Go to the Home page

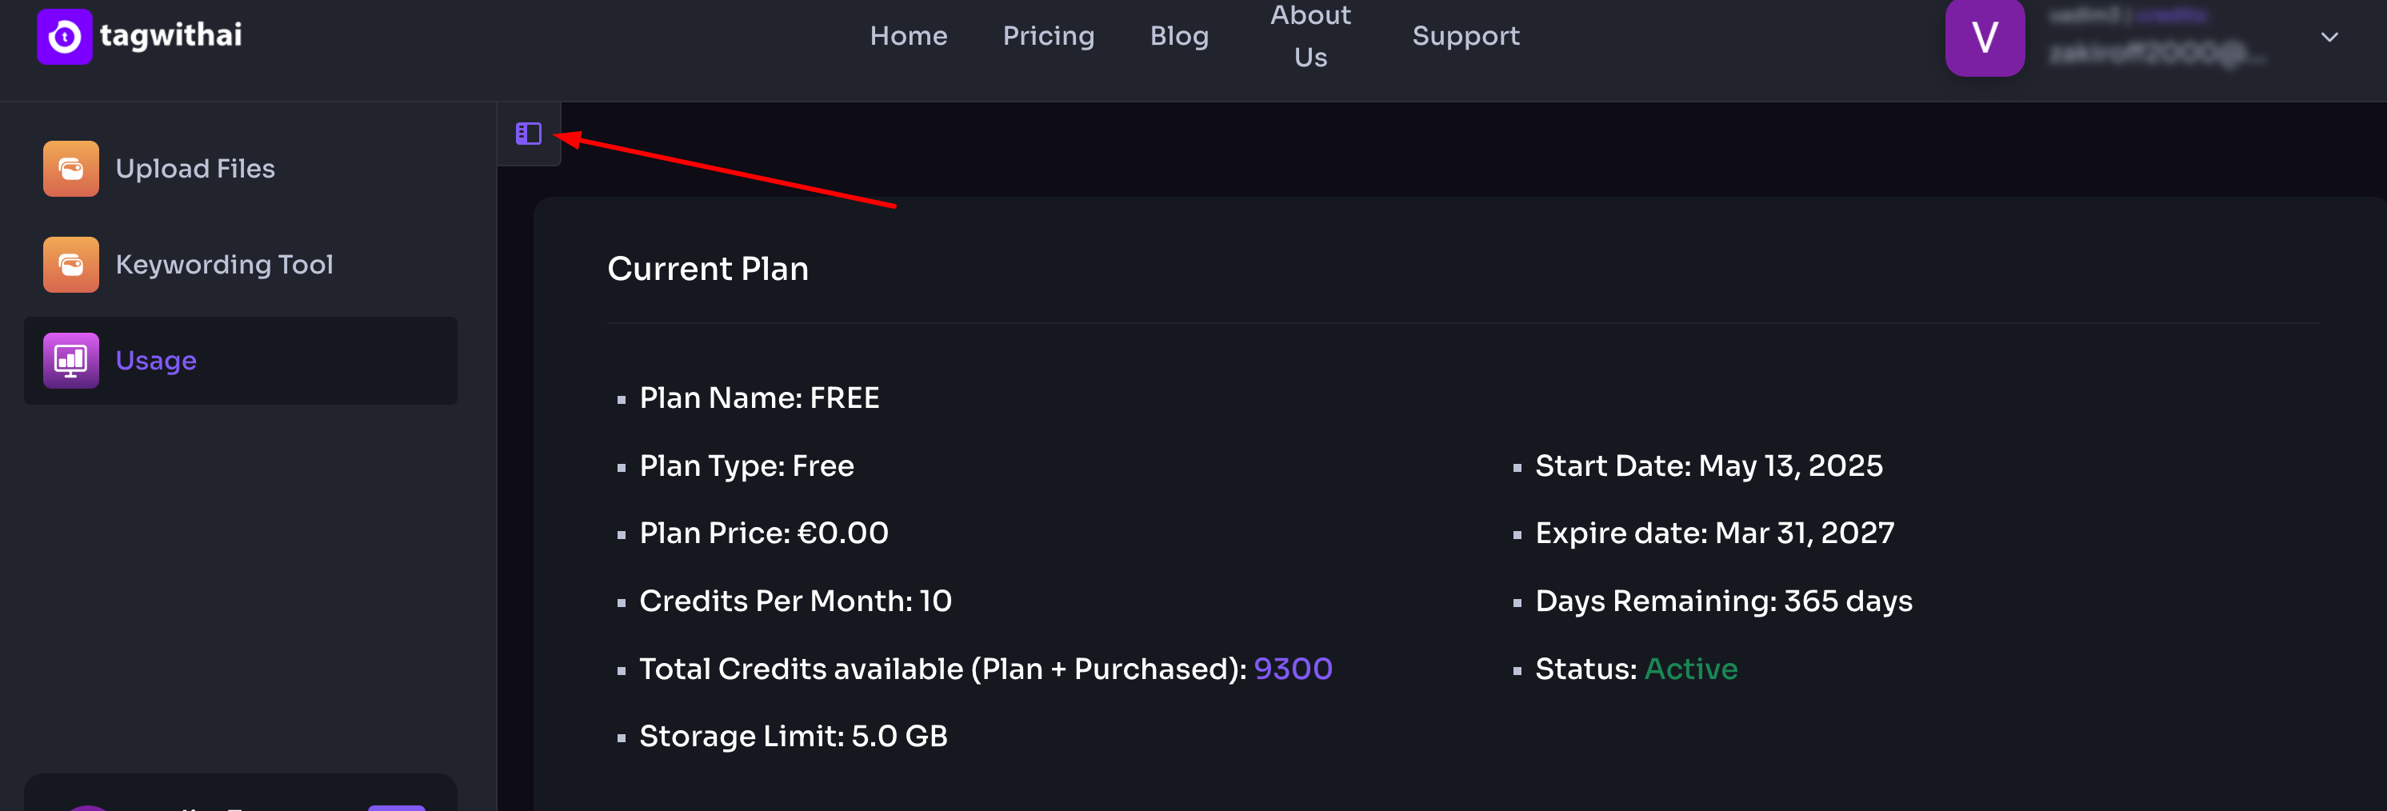908,36
